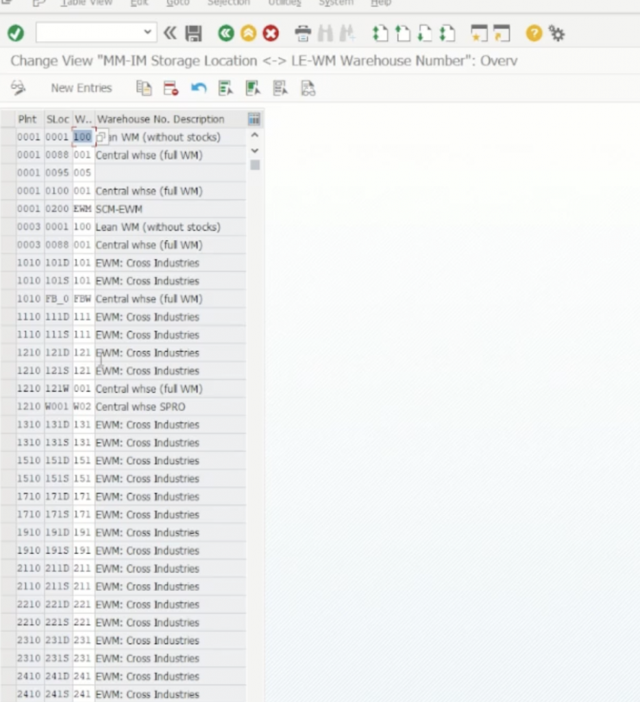This screenshot has width=640, height=702.
Task: Open the yellow Help question mark icon
Action: click(534, 33)
